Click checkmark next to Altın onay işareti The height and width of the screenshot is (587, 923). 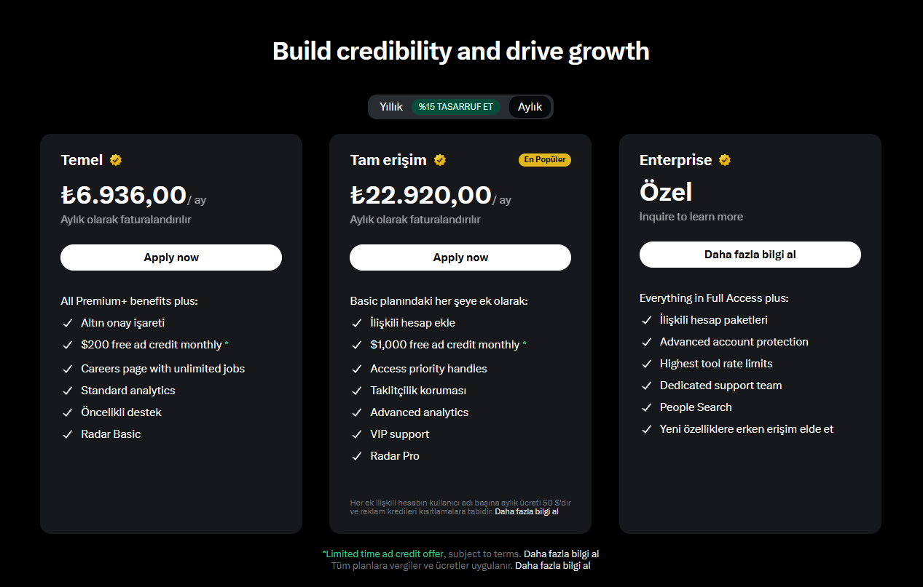[68, 323]
